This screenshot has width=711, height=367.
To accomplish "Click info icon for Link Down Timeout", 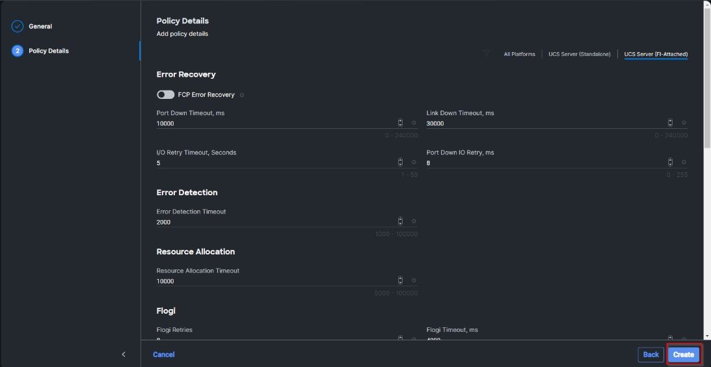I will [x=684, y=123].
